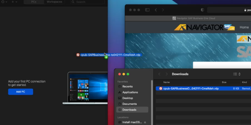
Task: Switch to the Workspaces tab
Action: pyautogui.click(x=54, y=2)
